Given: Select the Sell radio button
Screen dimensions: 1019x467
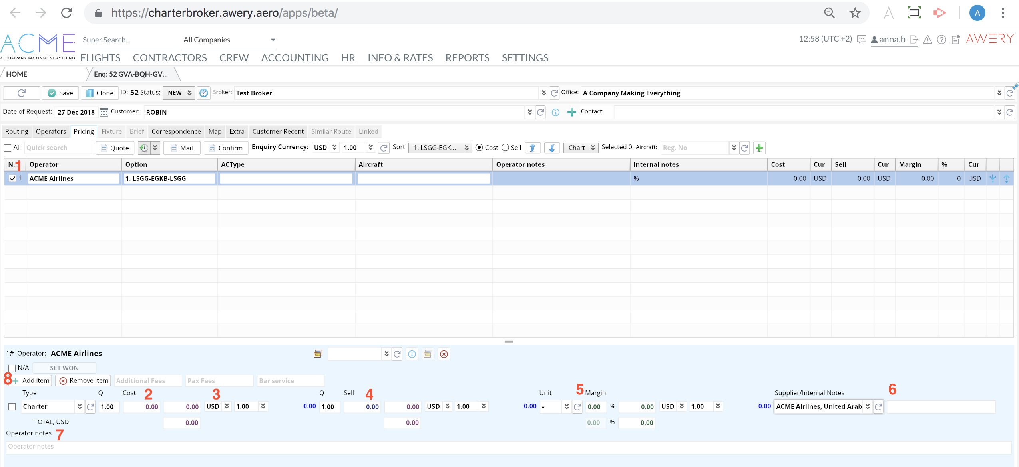Looking at the screenshot, I should click(x=506, y=148).
